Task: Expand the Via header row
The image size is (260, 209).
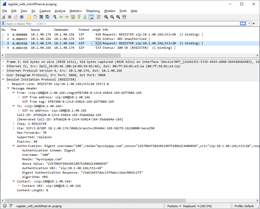Action: 14,128
